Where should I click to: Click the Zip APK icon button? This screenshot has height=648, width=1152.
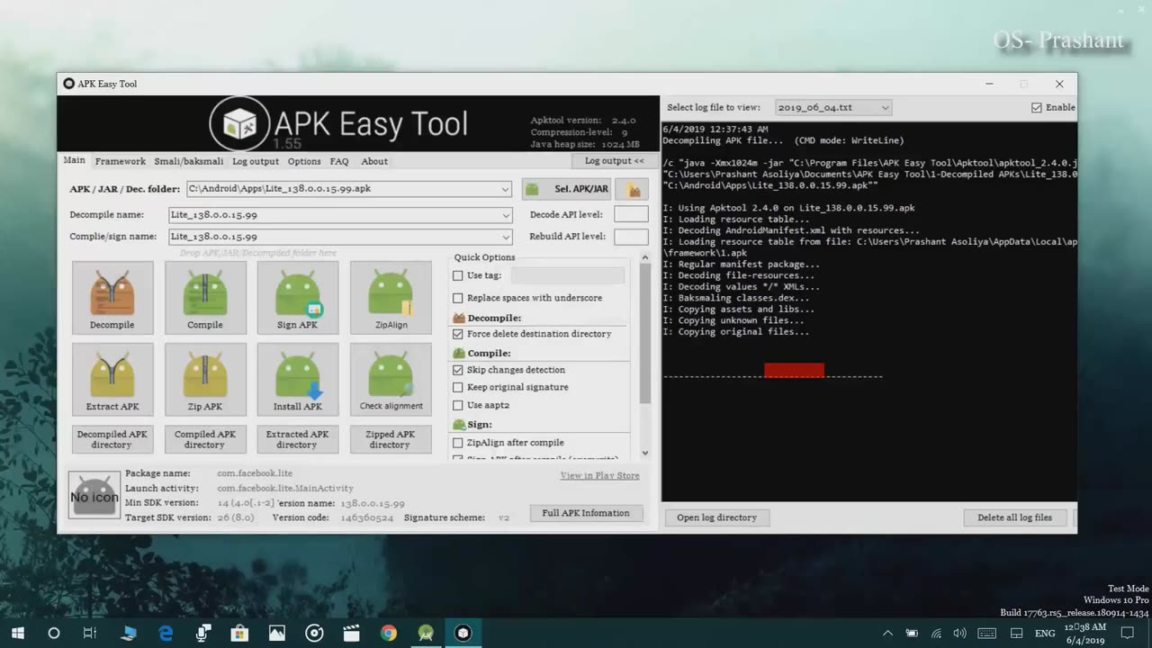click(205, 379)
